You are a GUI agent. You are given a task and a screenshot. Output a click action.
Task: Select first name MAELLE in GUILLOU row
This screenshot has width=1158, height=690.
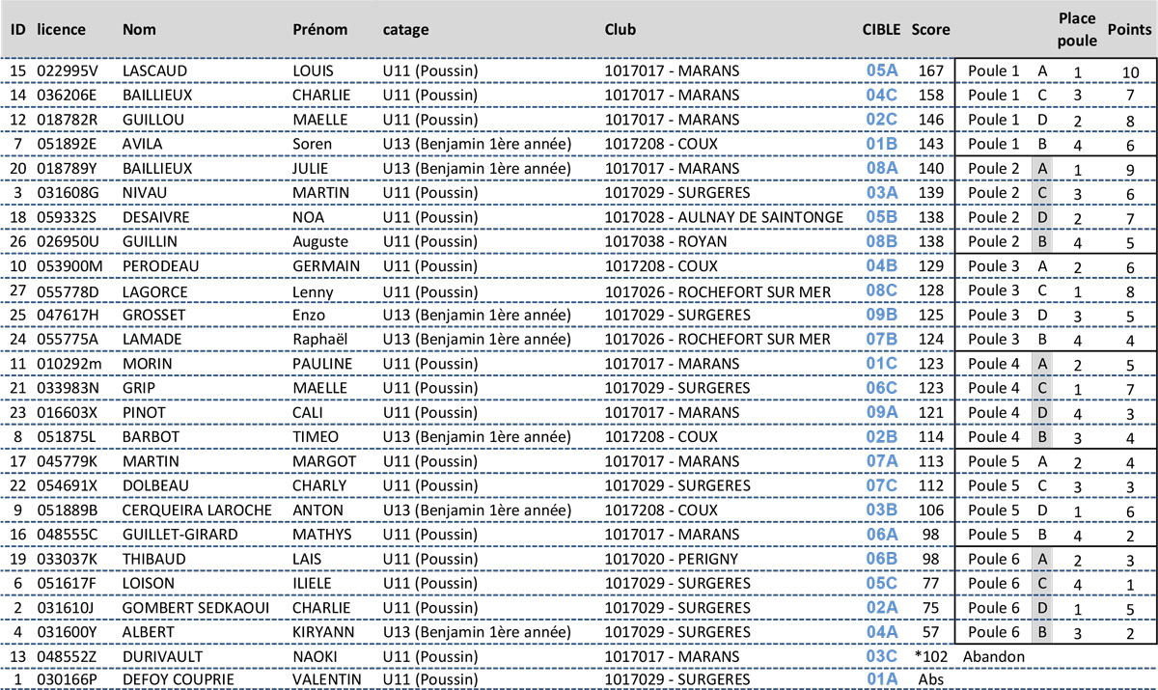319,120
